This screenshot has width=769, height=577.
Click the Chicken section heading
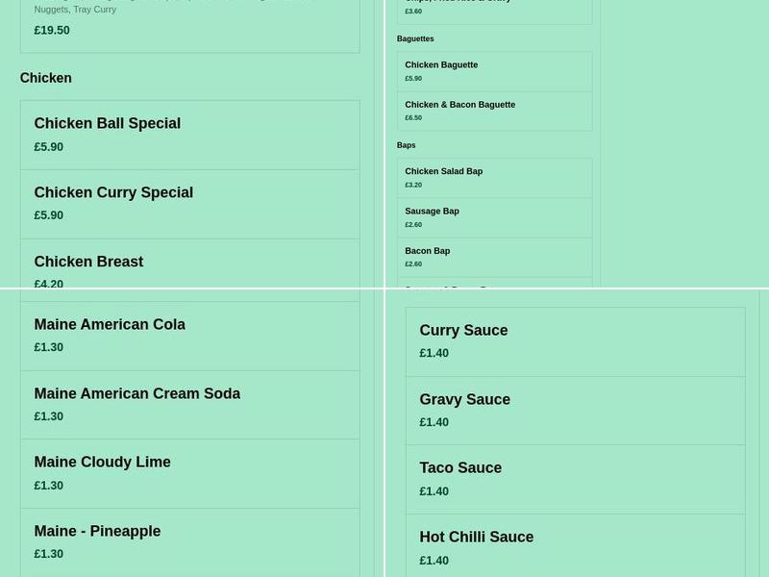point(45,78)
